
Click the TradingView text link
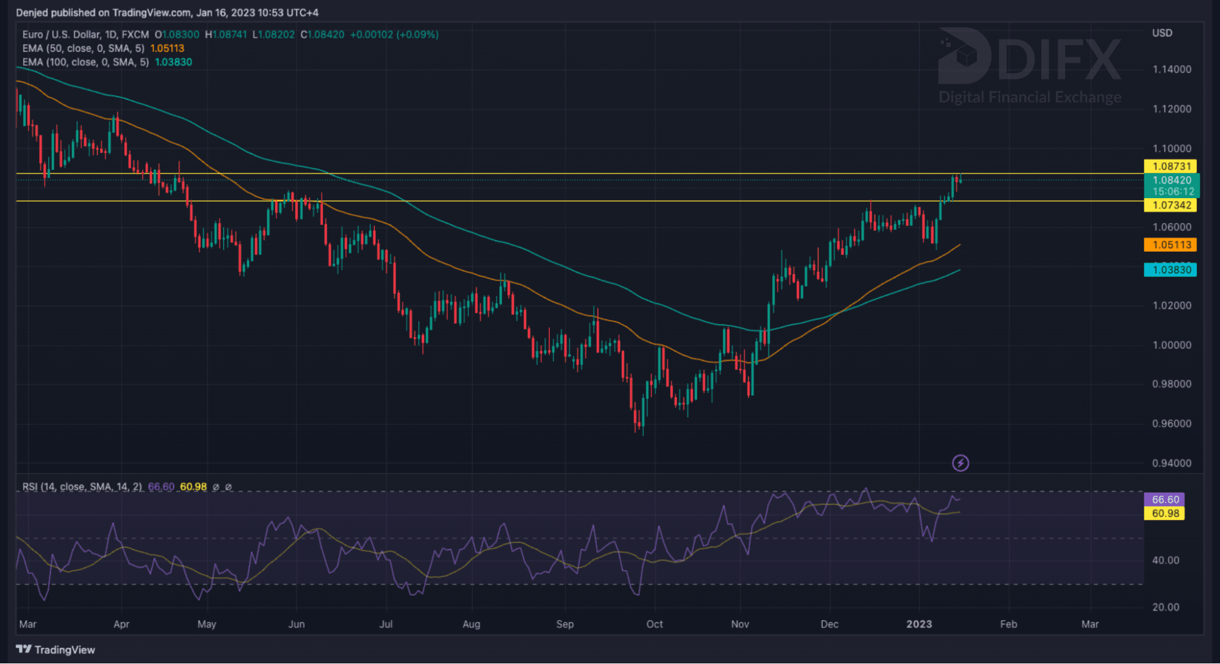65,650
